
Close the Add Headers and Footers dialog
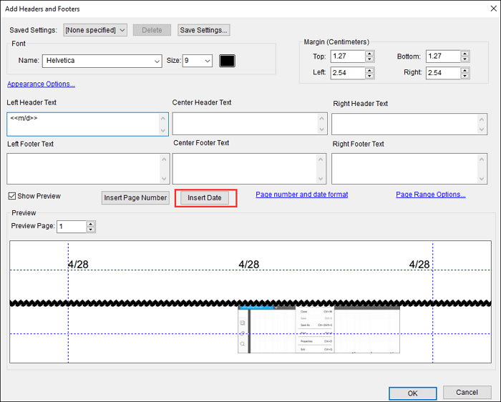pyautogui.click(x=493, y=9)
